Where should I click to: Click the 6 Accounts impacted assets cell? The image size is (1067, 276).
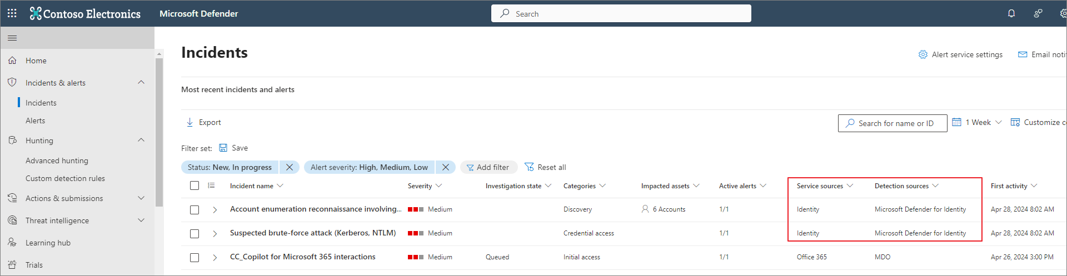[x=664, y=209]
